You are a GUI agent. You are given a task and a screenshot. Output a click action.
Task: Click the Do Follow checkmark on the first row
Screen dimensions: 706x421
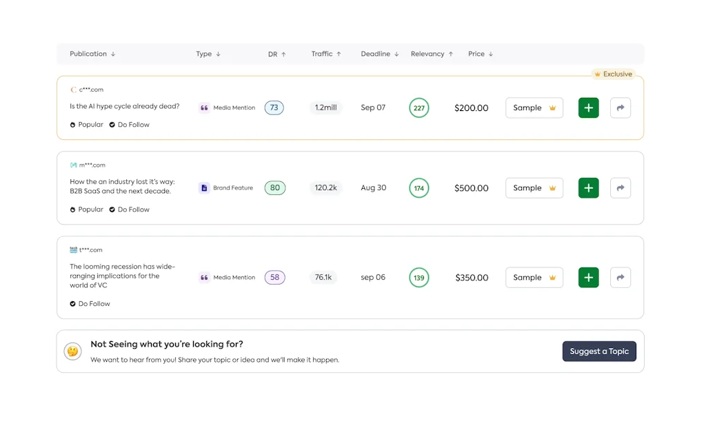114,124
